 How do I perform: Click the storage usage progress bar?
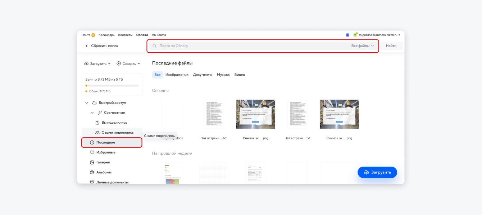coord(112,86)
